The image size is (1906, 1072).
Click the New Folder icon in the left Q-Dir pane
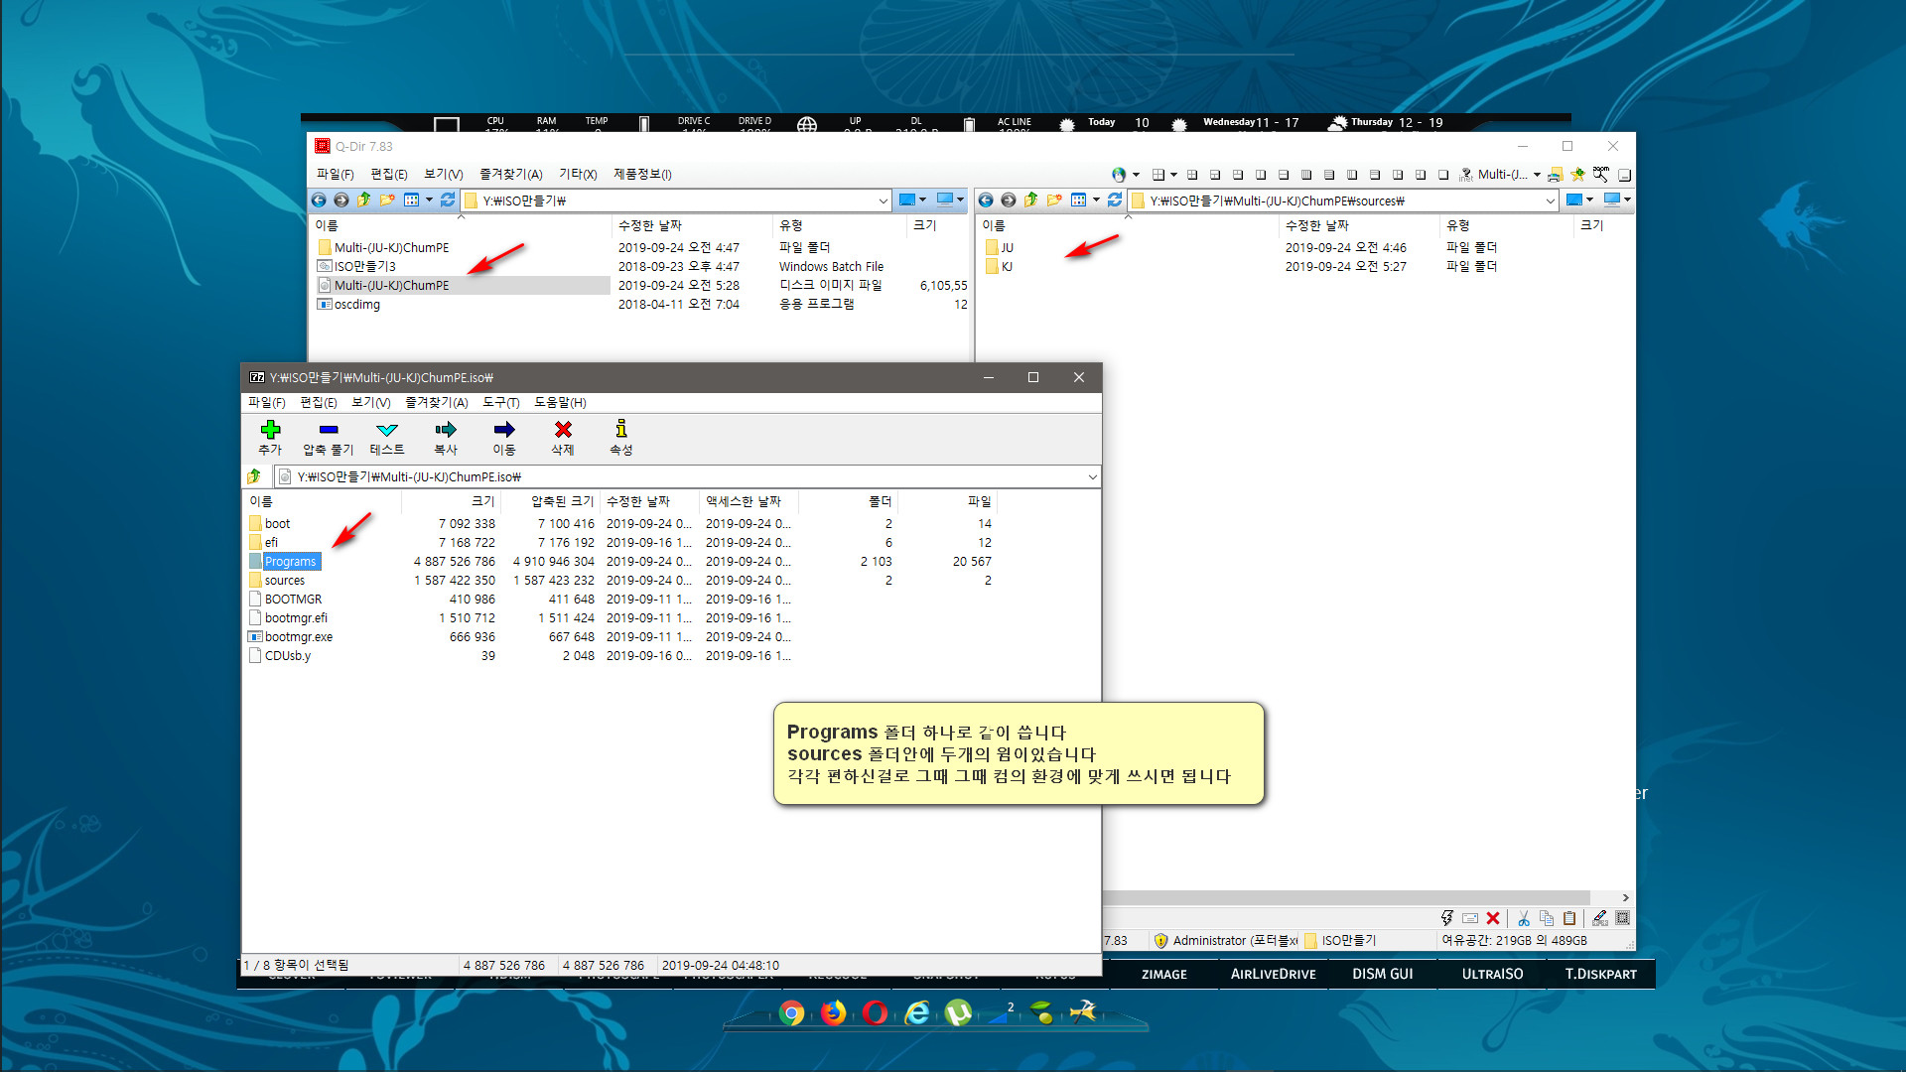coord(387,201)
